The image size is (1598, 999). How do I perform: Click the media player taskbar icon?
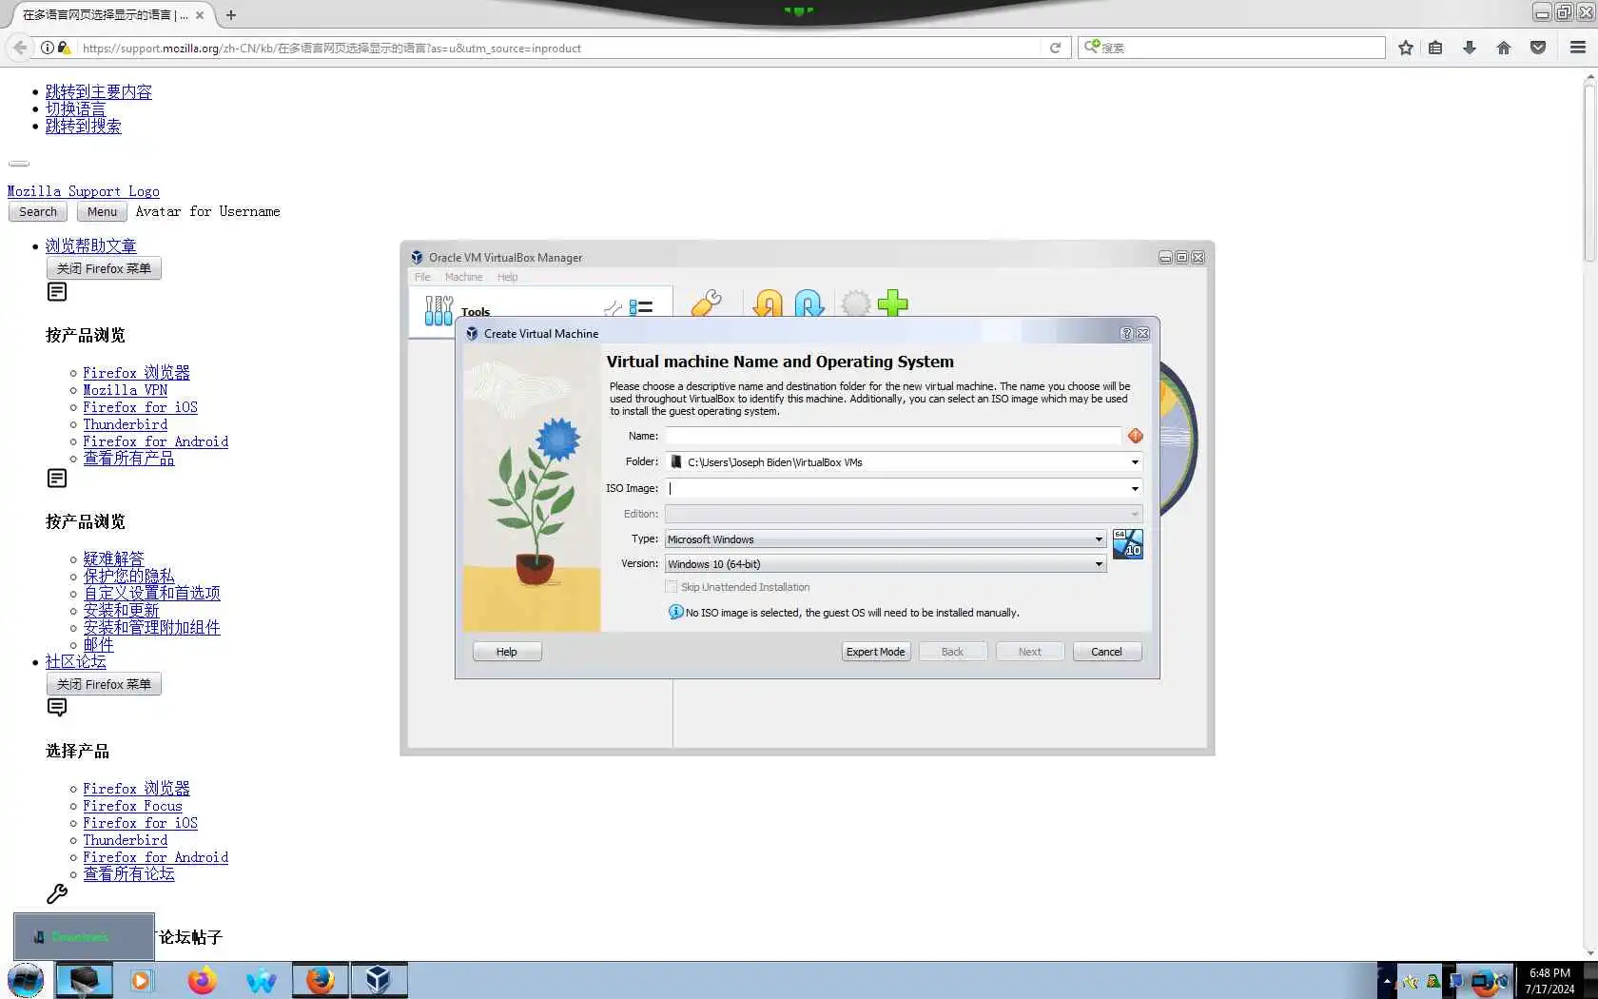(x=142, y=980)
